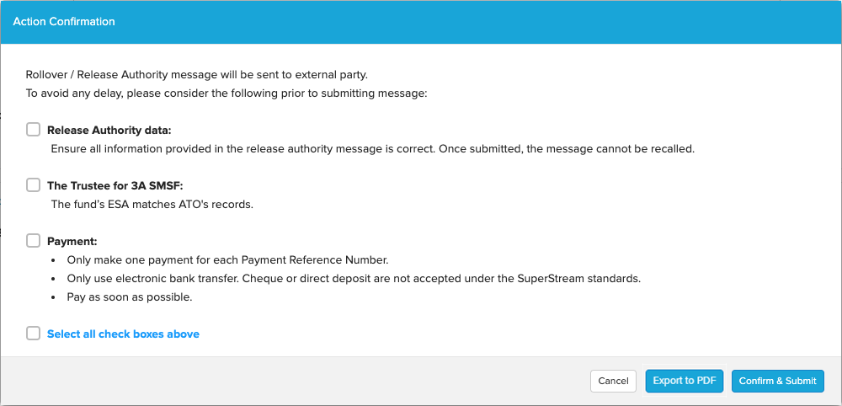Click the fund's ESA matches ATO's records text
The height and width of the screenshot is (406, 842).
[x=152, y=205]
